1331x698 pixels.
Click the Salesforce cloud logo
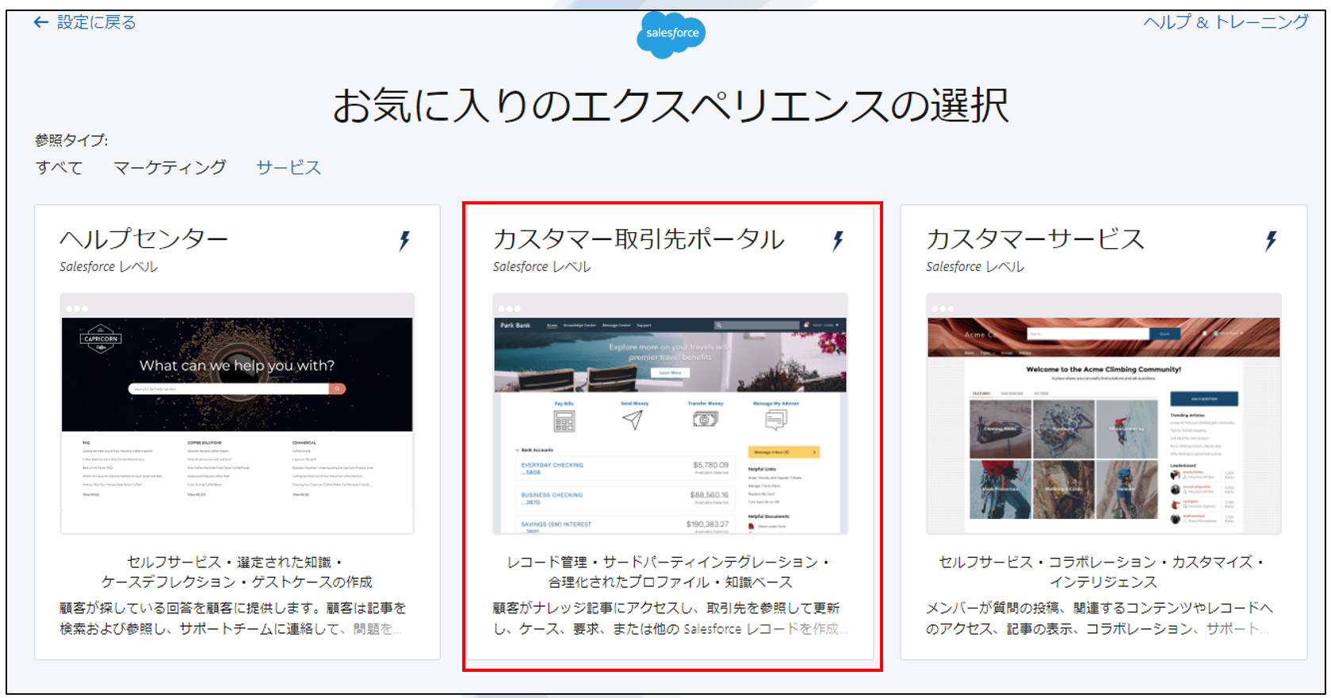click(671, 33)
